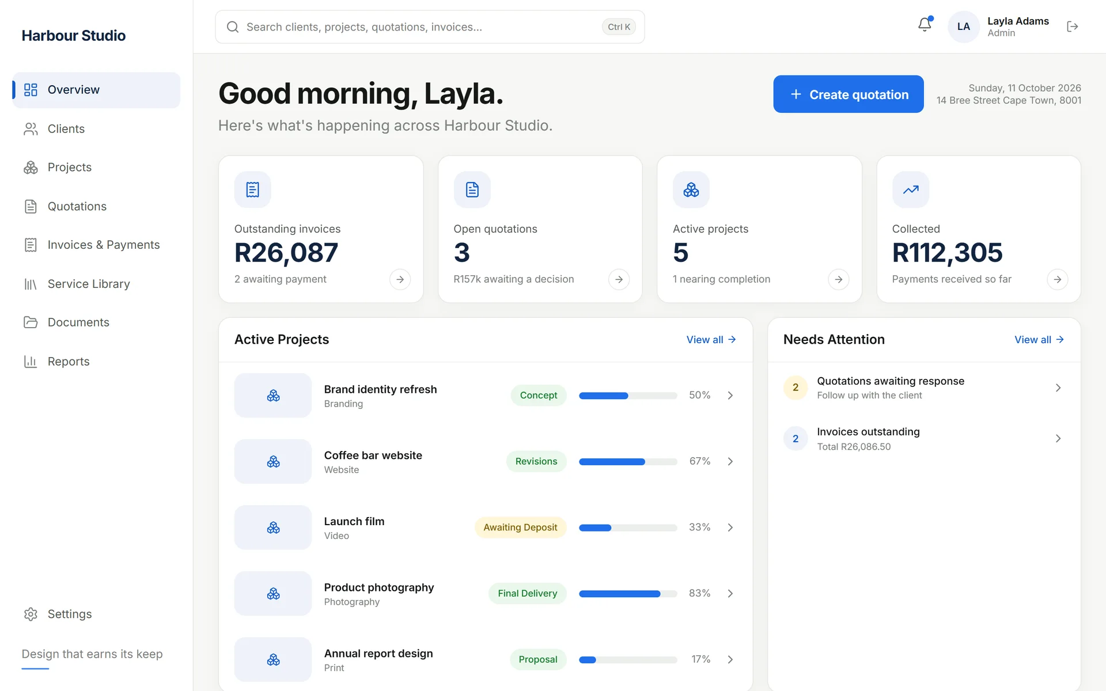Focus the search clients and projects field
The width and height of the screenshot is (1106, 691).
click(x=430, y=27)
